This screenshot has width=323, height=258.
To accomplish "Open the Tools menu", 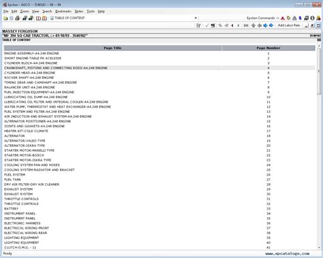I will pyautogui.click(x=91, y=12).
